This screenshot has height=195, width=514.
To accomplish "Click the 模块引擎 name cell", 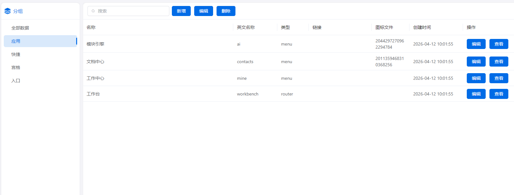I will click(x=95, y=44).
